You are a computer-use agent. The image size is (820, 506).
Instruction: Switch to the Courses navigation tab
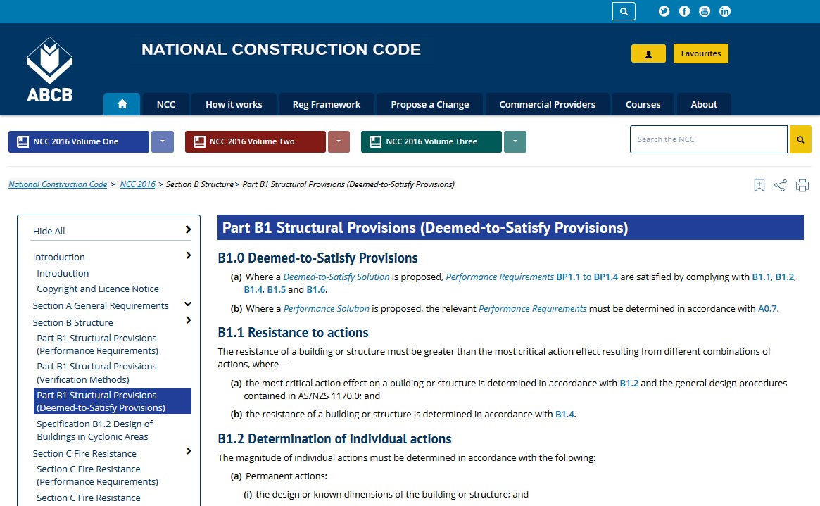(643, 104)
